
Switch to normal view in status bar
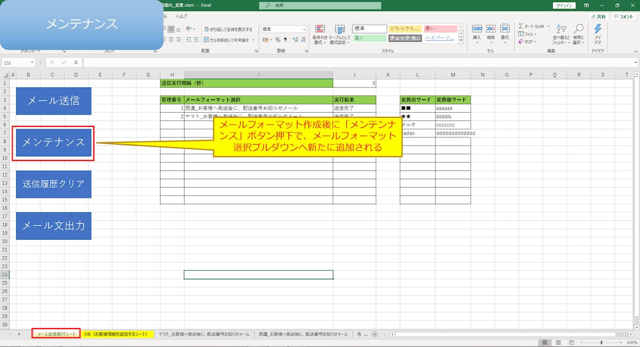point(545,342)
